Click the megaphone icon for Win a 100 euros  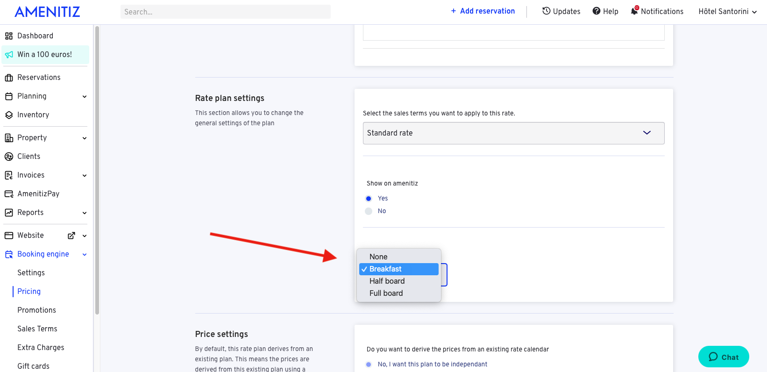(9, 55)
